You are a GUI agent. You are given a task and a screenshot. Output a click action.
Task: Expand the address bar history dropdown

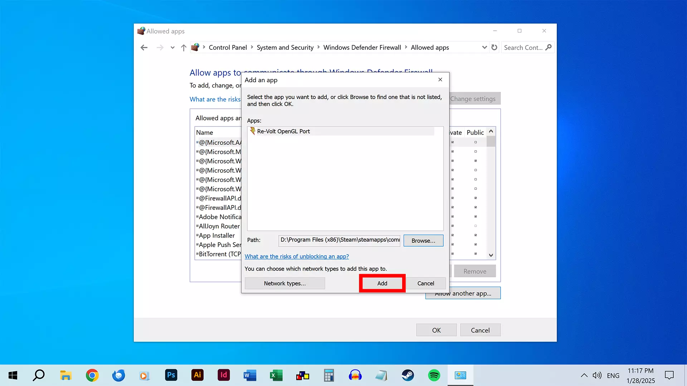pos(484,48)
